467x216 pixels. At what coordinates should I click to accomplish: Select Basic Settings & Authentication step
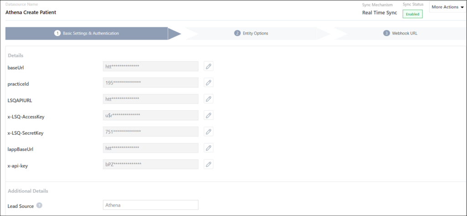tap(87, 33)
